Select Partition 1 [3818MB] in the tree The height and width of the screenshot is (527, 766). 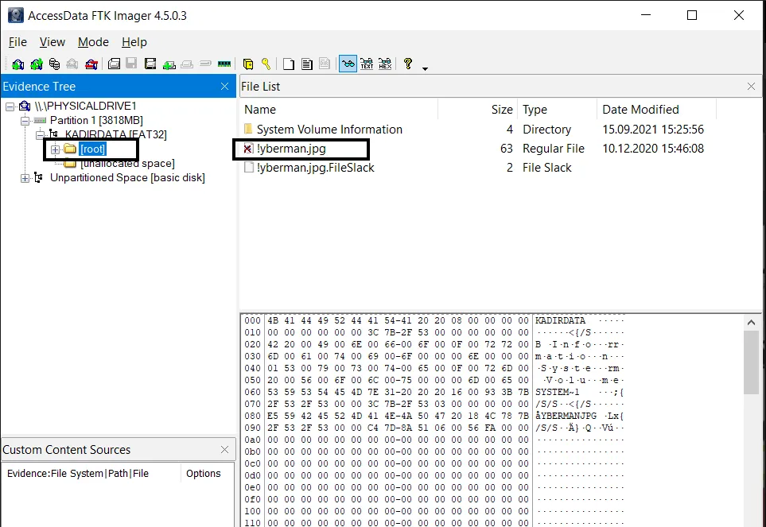click(x=96, y=120)
